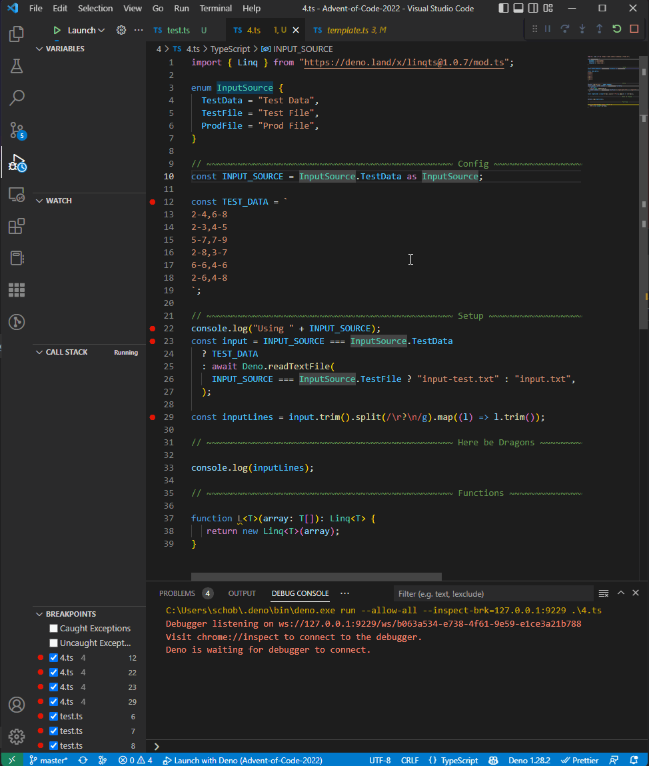Stop the debug session

pyautogui.click(x=634, y=29)
